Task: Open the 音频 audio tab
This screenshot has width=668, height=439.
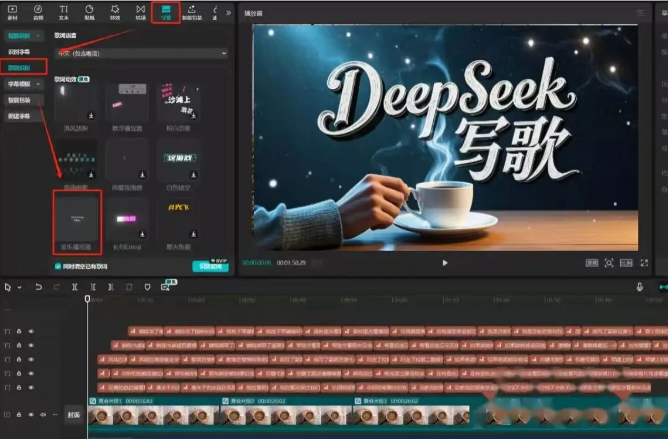Action: click(x=38, y=12)
